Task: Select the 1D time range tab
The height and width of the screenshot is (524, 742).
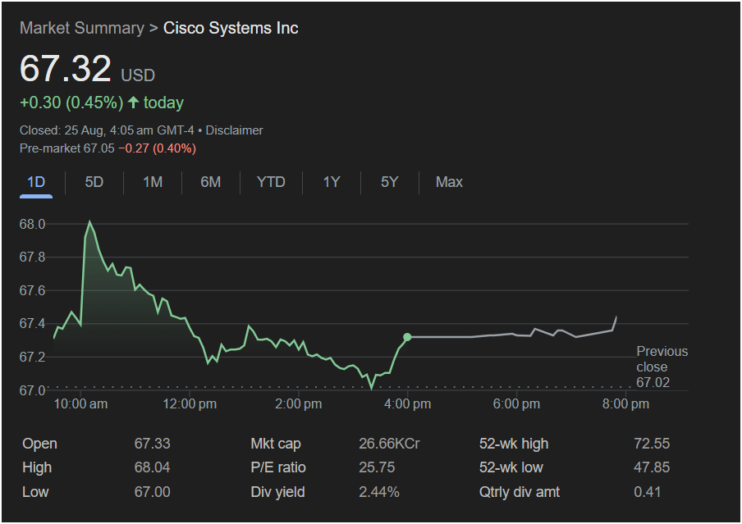Action: (x=36, y=182)
